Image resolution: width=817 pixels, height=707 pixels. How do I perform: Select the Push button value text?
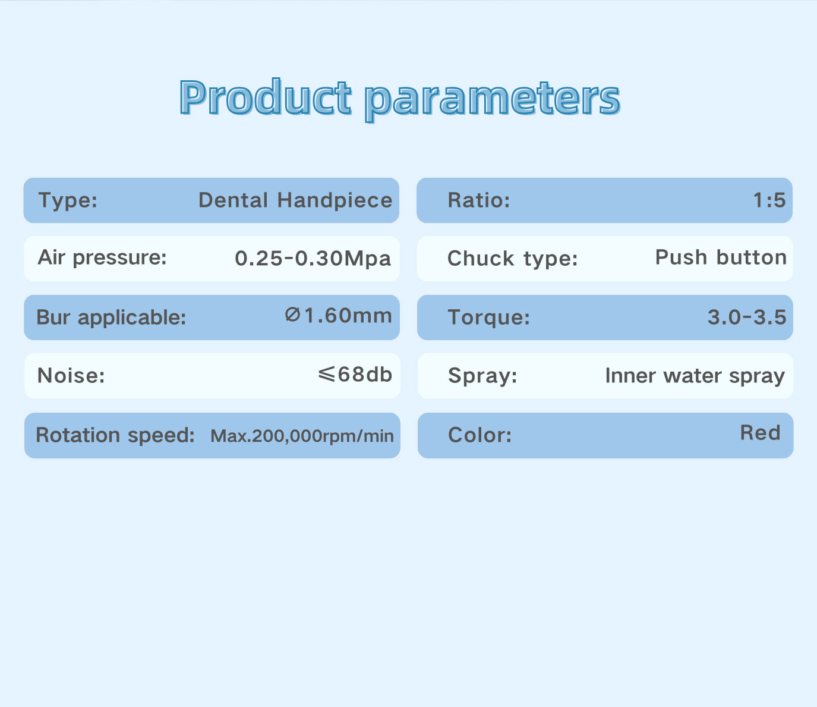(x=721, y=257)
